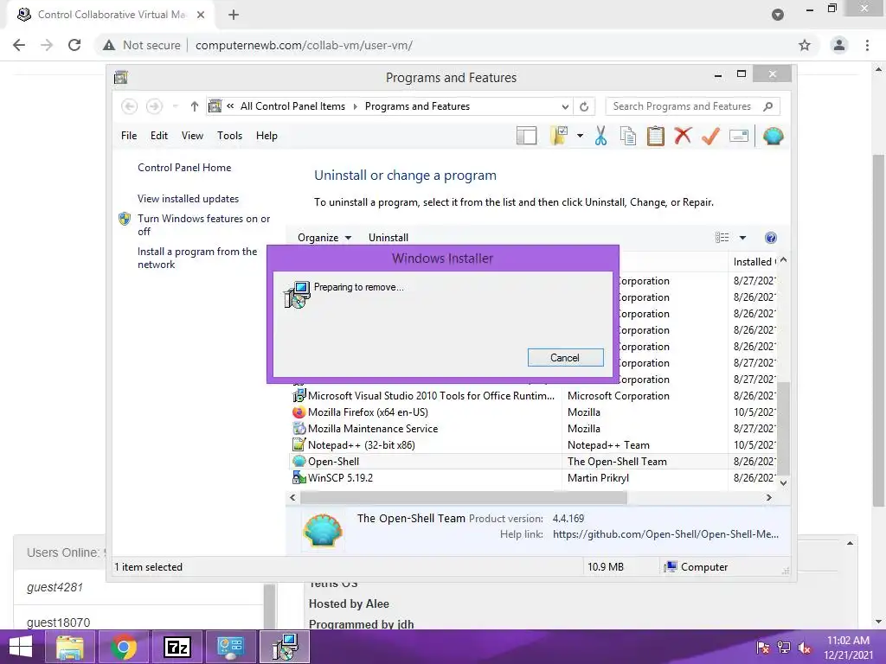
Task: Click the folder options toolbar icon
Action: click(x=559, y=136)
